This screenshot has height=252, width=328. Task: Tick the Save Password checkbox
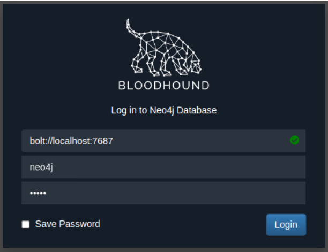pos(26,225)
